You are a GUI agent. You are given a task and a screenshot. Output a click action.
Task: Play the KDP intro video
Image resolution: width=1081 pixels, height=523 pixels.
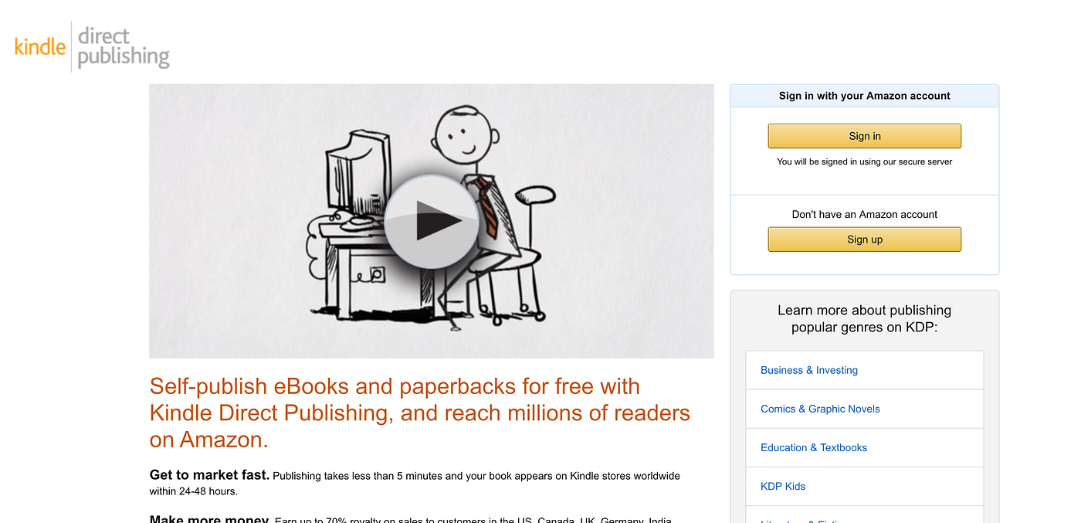pos(431,222)
